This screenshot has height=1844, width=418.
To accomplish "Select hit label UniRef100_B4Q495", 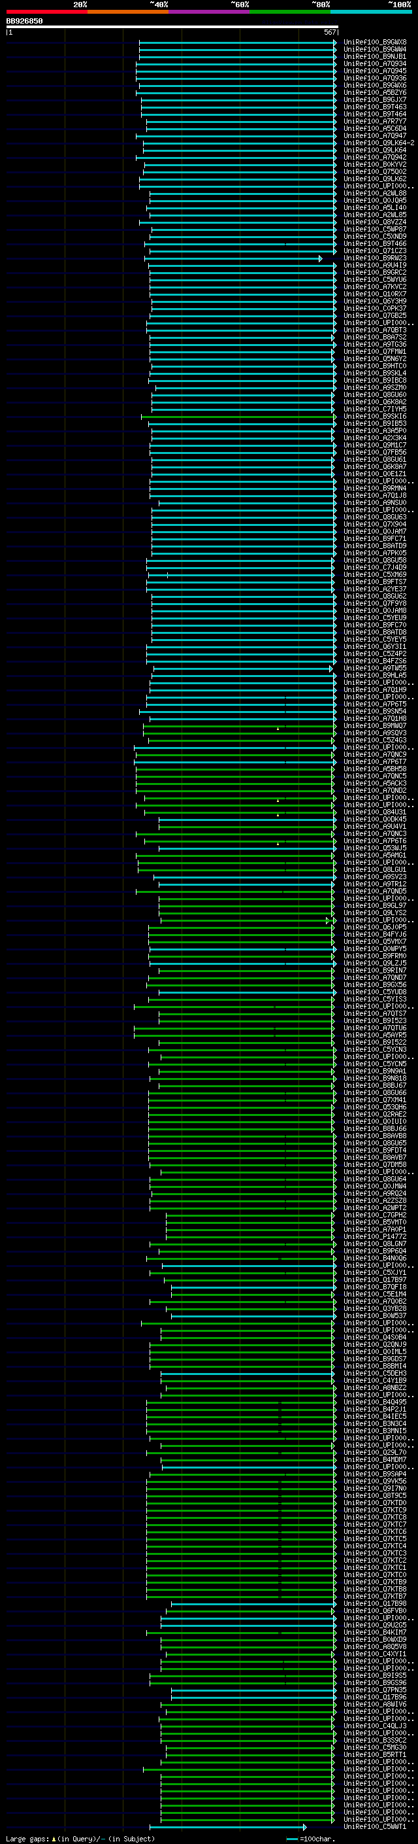I will pyautogui.click(x=375, y=1402).
